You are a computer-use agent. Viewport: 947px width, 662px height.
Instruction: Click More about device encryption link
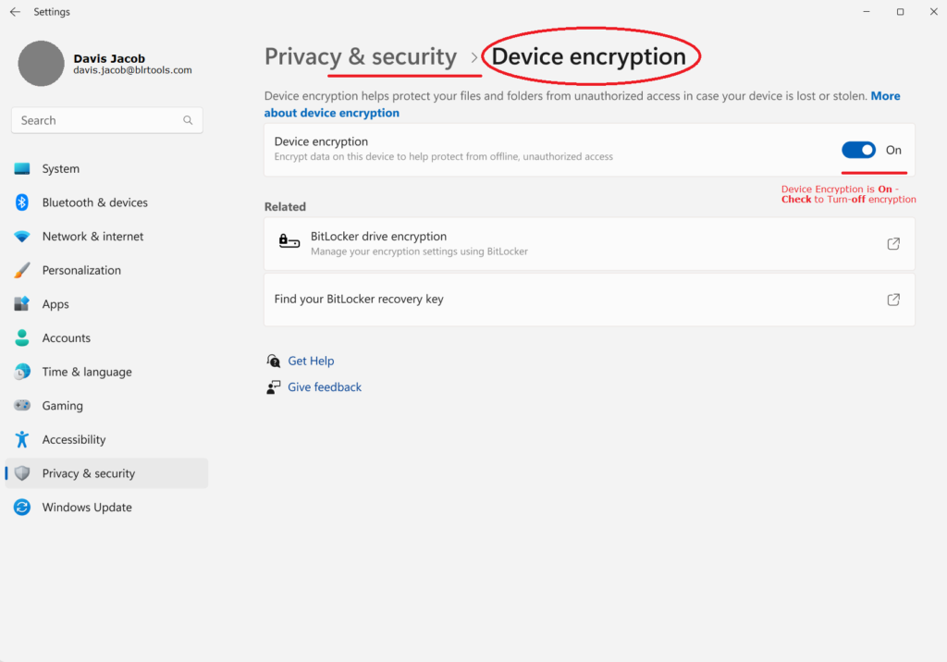point(885,95)
